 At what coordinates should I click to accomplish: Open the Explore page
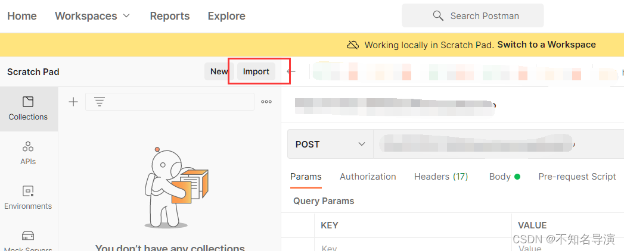(226, 16)
